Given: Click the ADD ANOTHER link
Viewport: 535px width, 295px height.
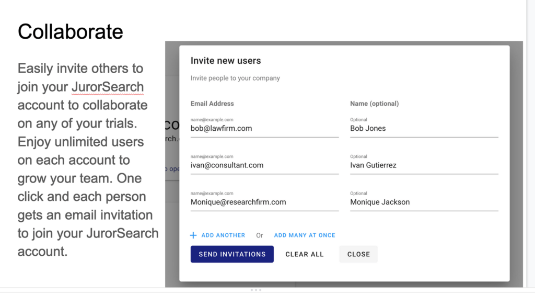Looking at the screenshot, I should click(x=223, y=235).
